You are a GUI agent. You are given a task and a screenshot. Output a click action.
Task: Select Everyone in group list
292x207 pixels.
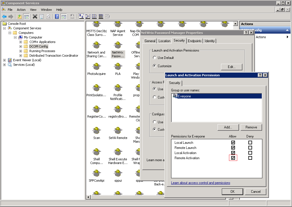coord(184,96)
